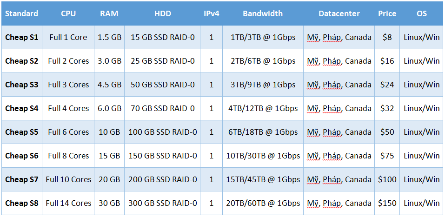Click the Price column header
The width and height of the screenshot is (445, 217).
387,13
